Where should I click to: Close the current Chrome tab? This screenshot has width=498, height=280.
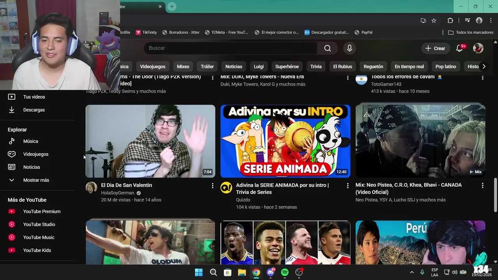(x=160, y=7)
